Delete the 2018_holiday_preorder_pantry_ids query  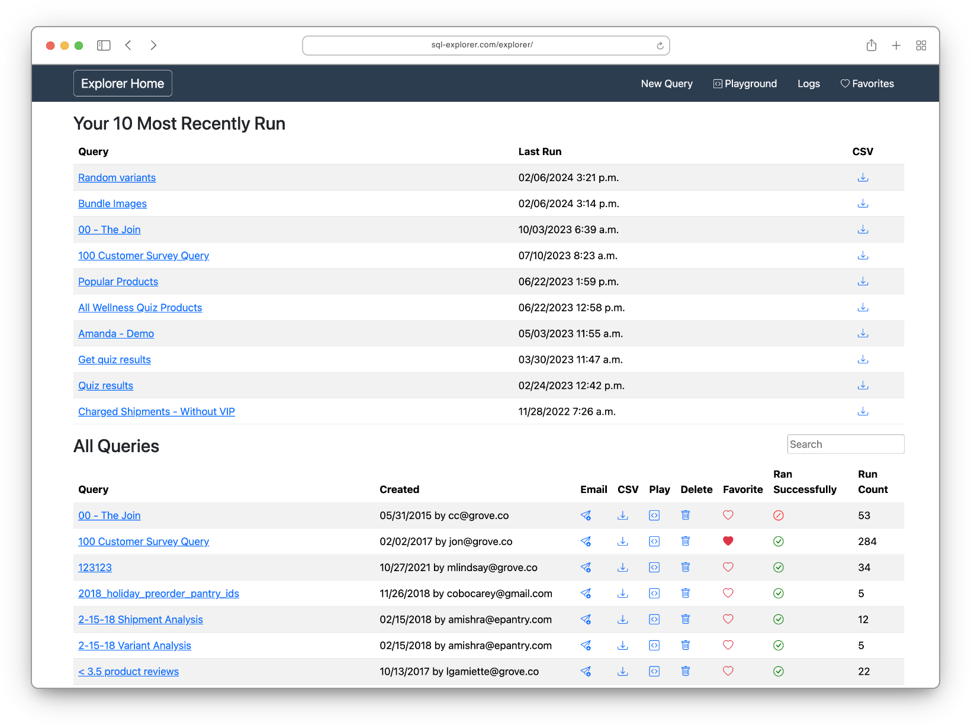685,593
